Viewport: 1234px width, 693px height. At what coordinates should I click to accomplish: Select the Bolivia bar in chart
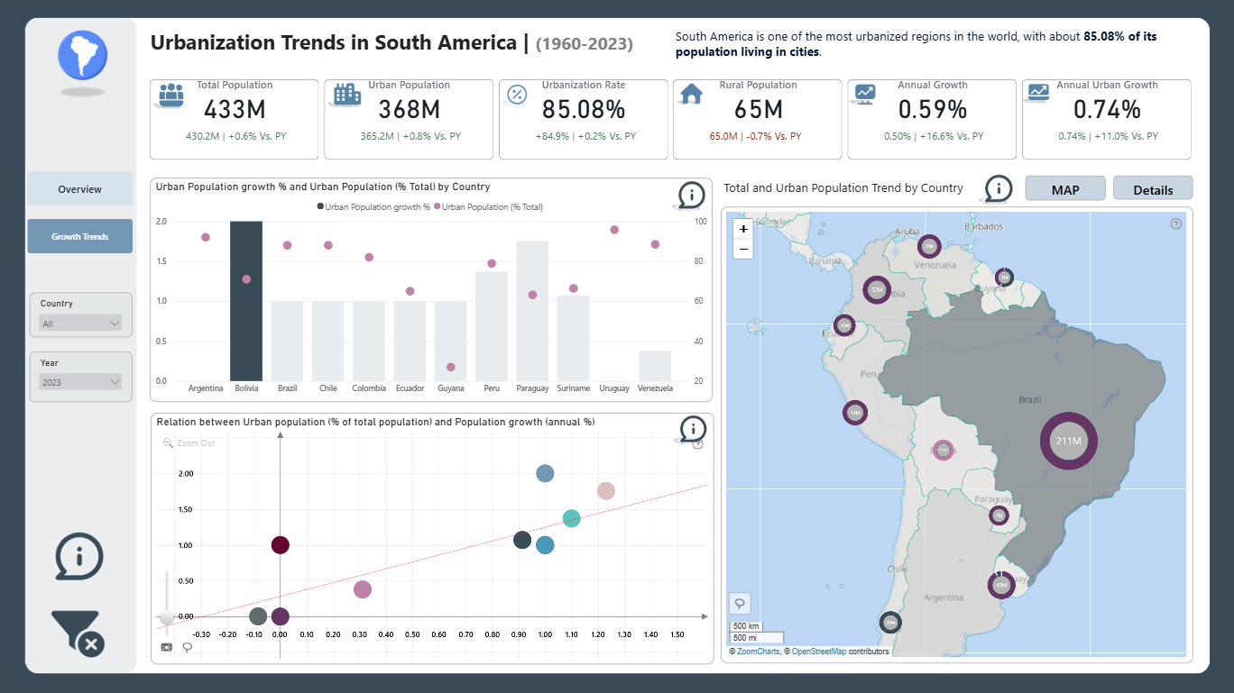(x=246, y=301)
